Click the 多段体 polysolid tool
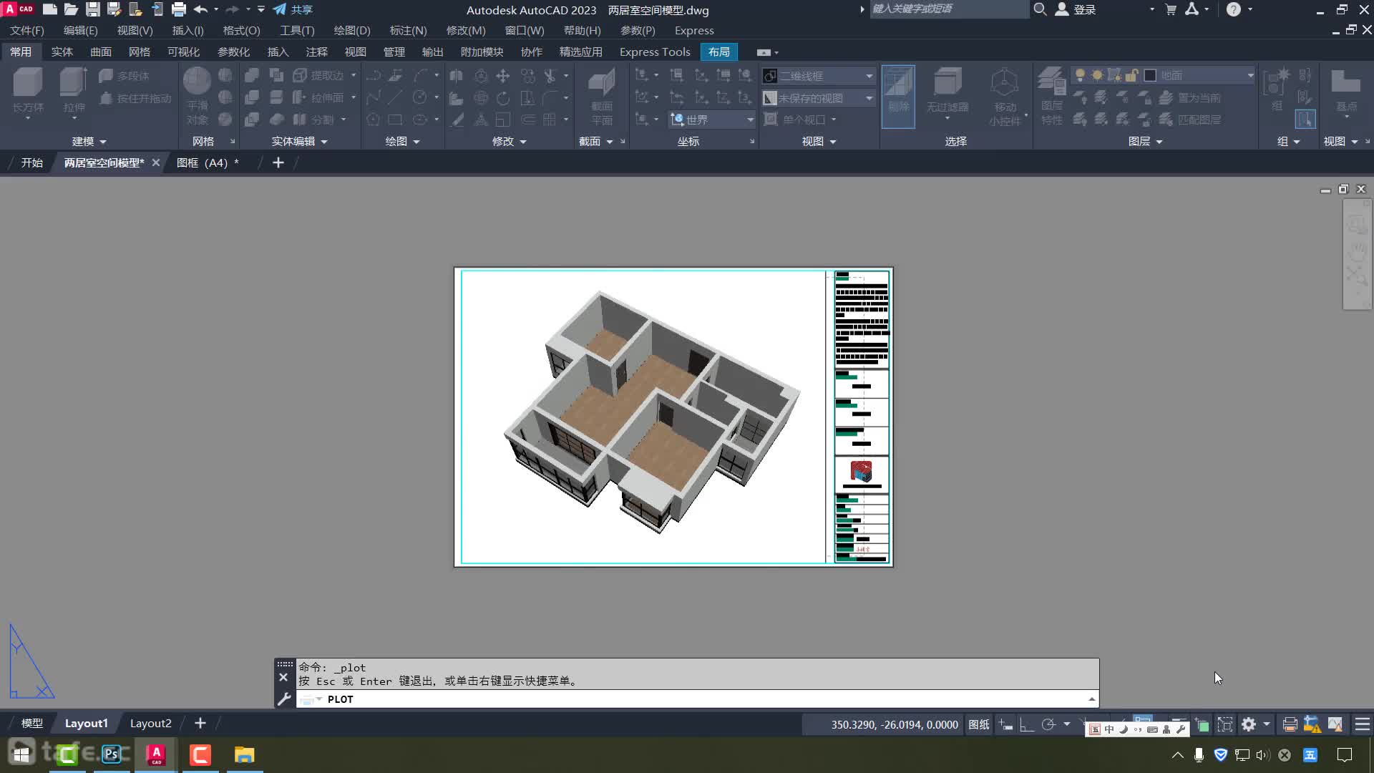 tap(125, 76)
